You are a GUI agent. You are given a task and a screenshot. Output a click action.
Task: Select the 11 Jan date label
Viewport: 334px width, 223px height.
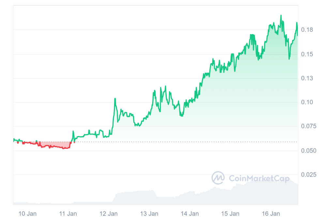click(x=68, y=214)
